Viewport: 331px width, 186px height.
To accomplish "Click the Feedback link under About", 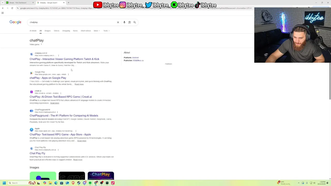I will (x=168, y=64).
